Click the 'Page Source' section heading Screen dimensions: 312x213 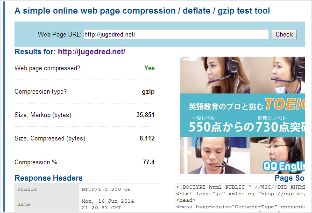click(290, 178)
